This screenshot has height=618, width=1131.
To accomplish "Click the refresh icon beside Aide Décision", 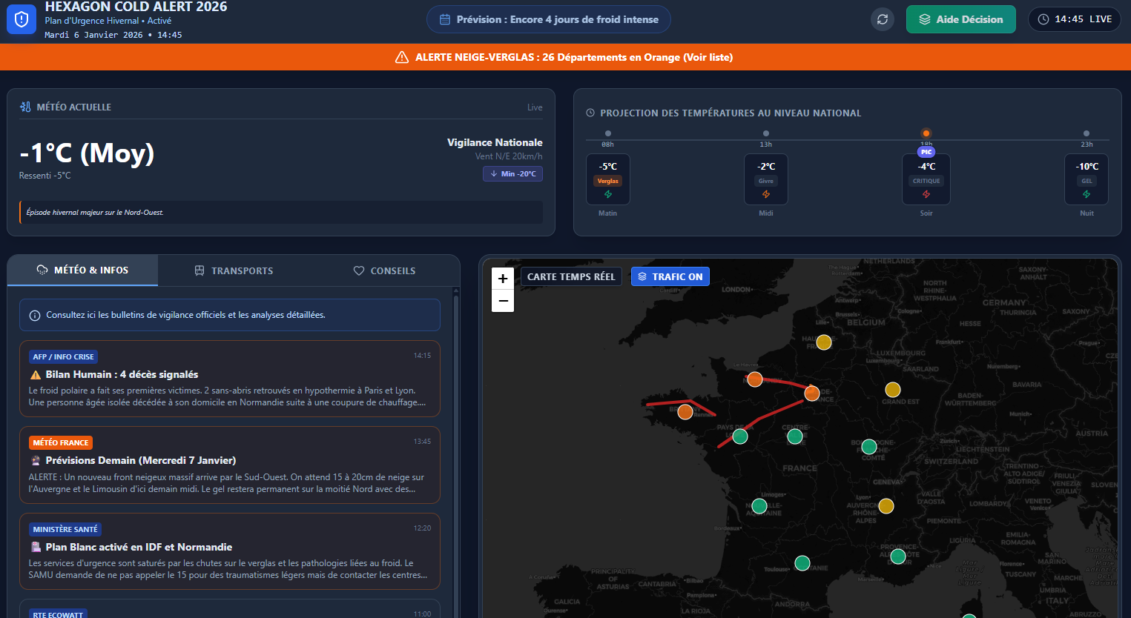I will 882,19.
